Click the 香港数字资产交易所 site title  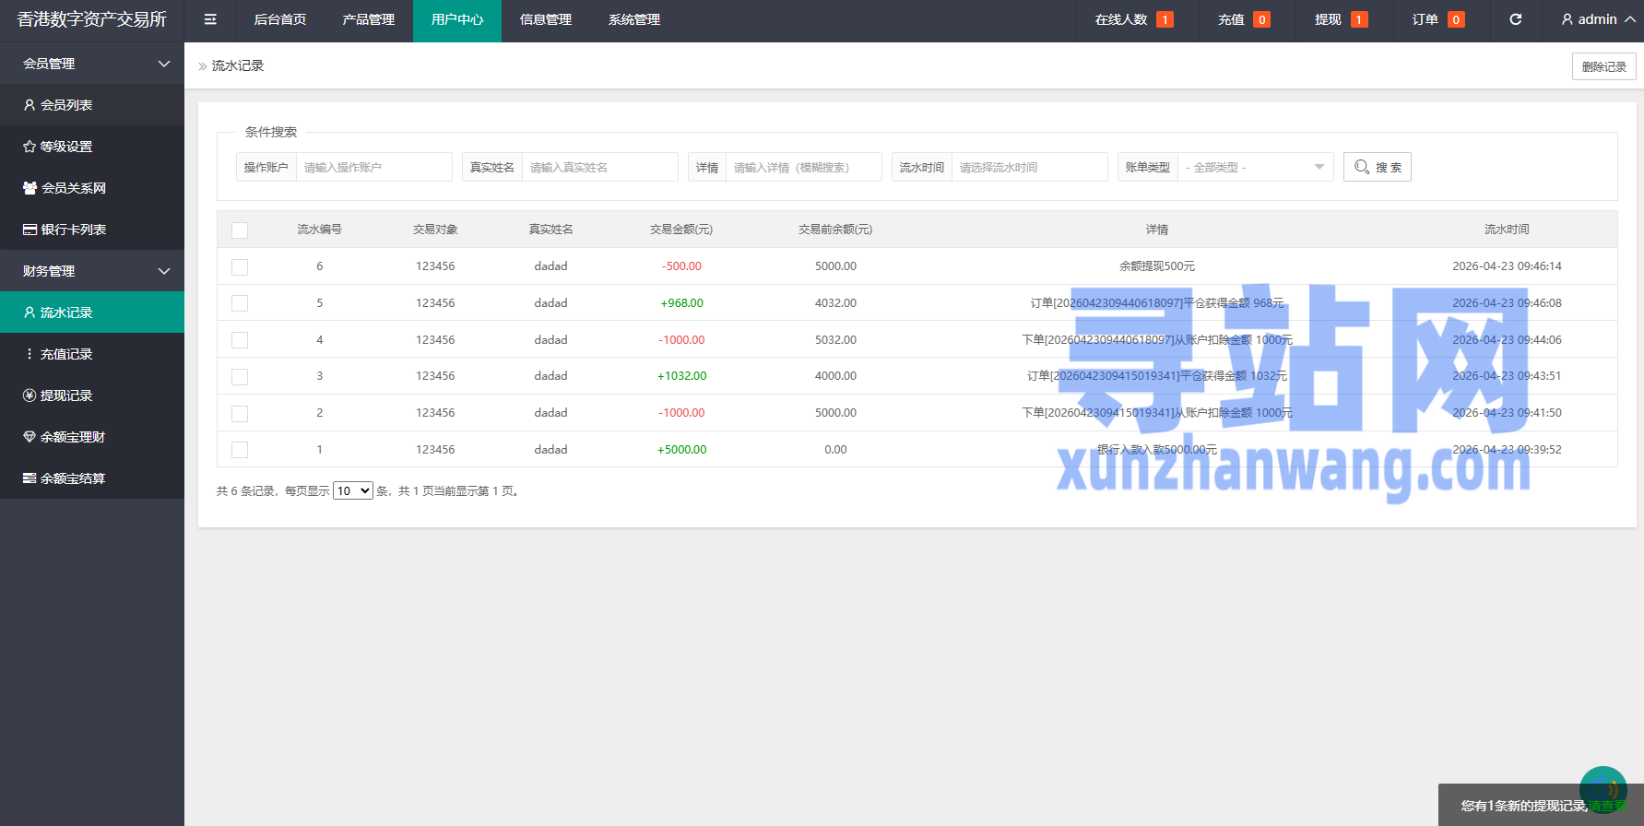pos(92,19)
